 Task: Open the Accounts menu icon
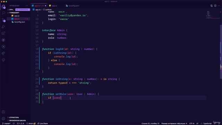3,112
